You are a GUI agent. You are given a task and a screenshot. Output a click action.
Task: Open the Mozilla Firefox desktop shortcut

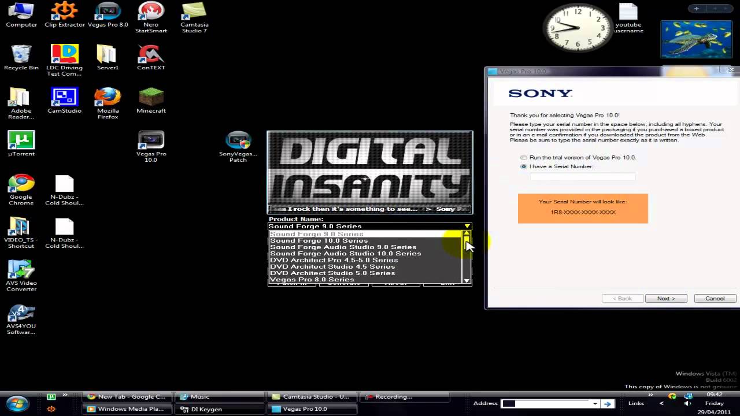tap(108, 103)
